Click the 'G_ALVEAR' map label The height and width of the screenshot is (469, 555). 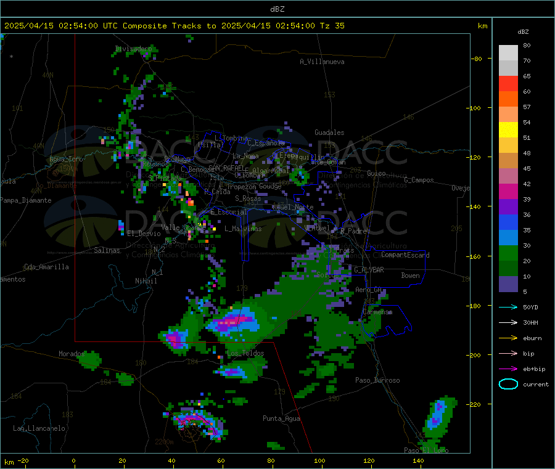click(369, 270)
